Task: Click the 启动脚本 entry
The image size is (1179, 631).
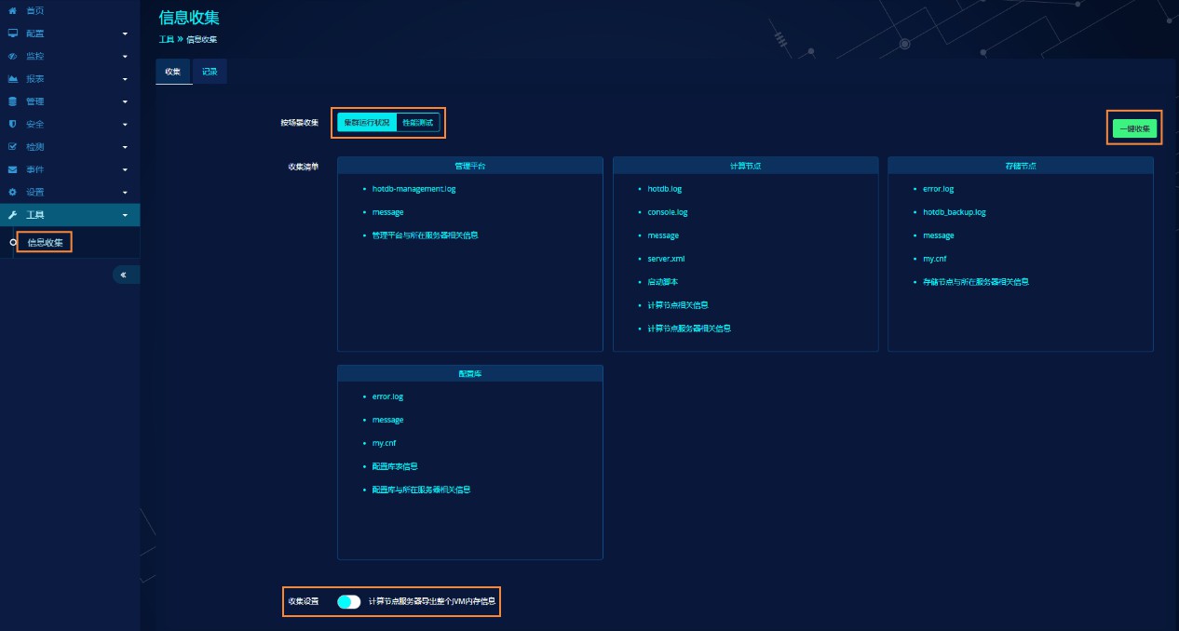Action: (x=661, y=282)
